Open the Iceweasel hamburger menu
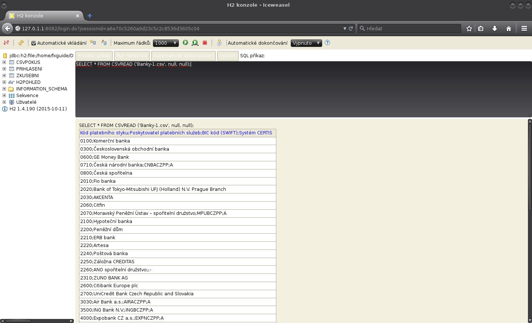 pos(524,28)
